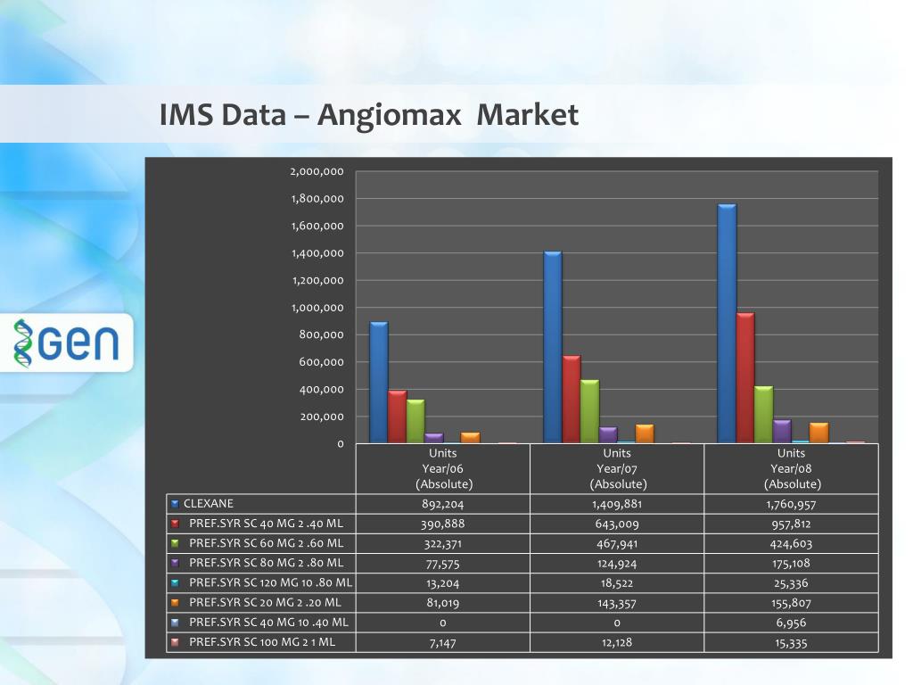The width and height of the screenshot is (913, 685).
Task: Click the cell value 892,204
Action: pos(443,505)
